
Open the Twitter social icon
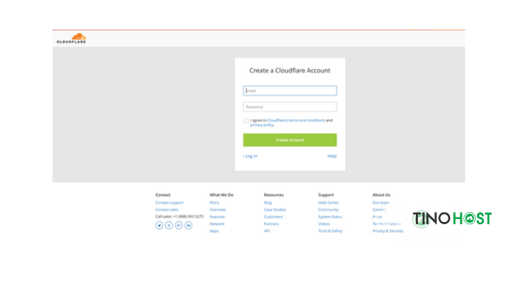point(159,225)
